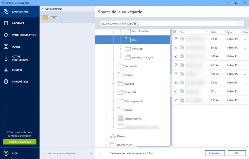Uncheck the 99 ko file checkbox
The image size is (249, 159).
[176, 39]
